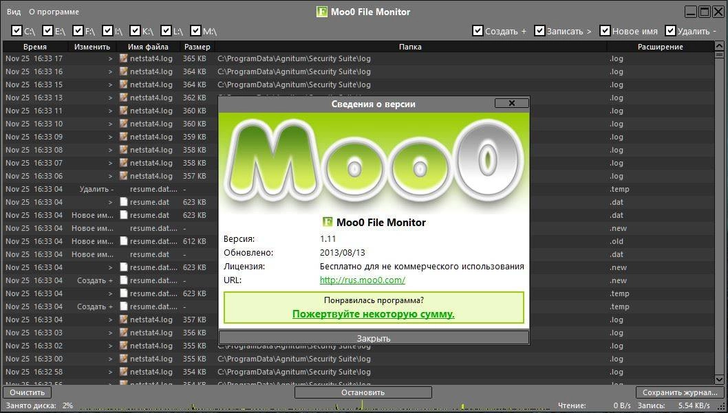Close the Сведения о версии dialog via X
Screen dimensions: 728x413
coord(512,103)
